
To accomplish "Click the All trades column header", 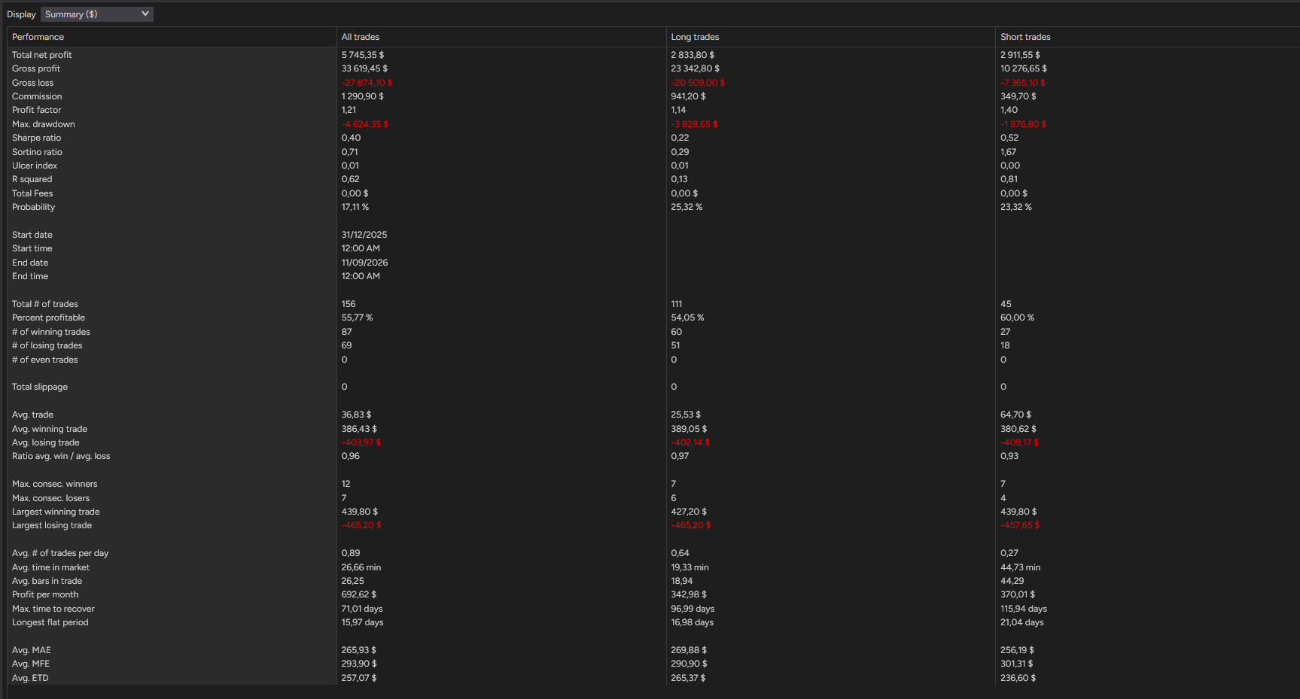I will click(x=361, y=37).
